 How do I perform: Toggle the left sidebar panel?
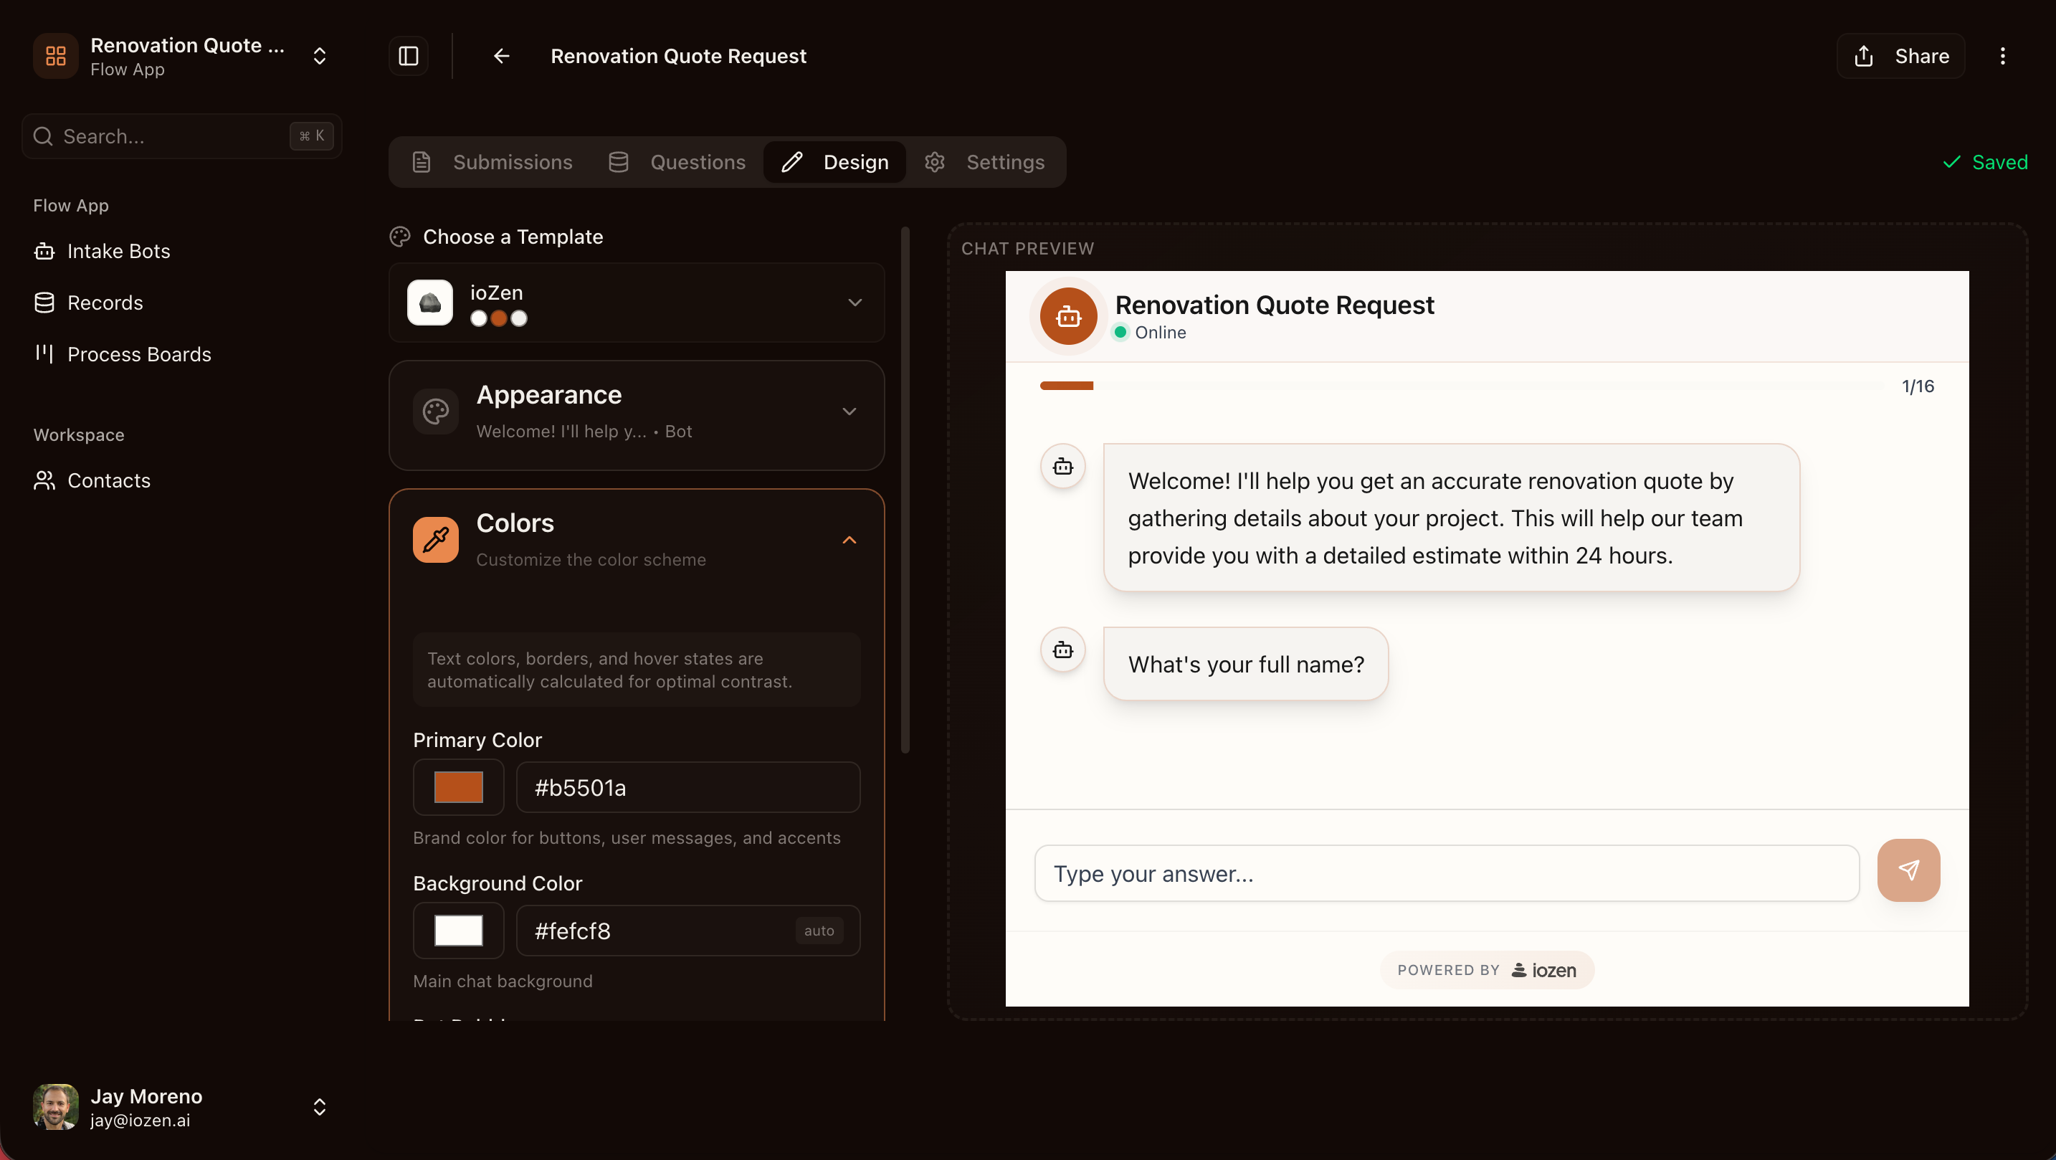coord(408,56)
